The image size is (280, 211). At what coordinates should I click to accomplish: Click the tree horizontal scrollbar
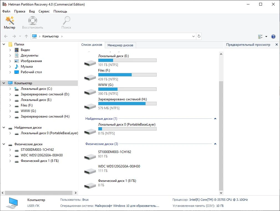[39, 193]
